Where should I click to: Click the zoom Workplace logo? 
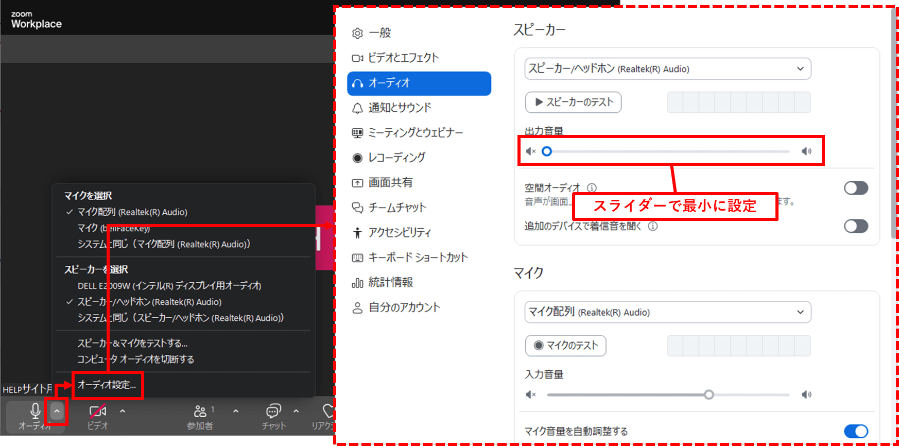point(36,20)
